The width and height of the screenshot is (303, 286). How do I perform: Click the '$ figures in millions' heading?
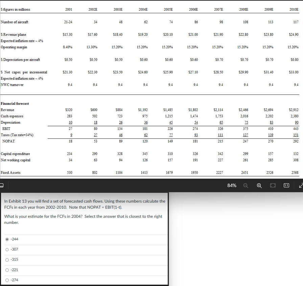[16, 9]
